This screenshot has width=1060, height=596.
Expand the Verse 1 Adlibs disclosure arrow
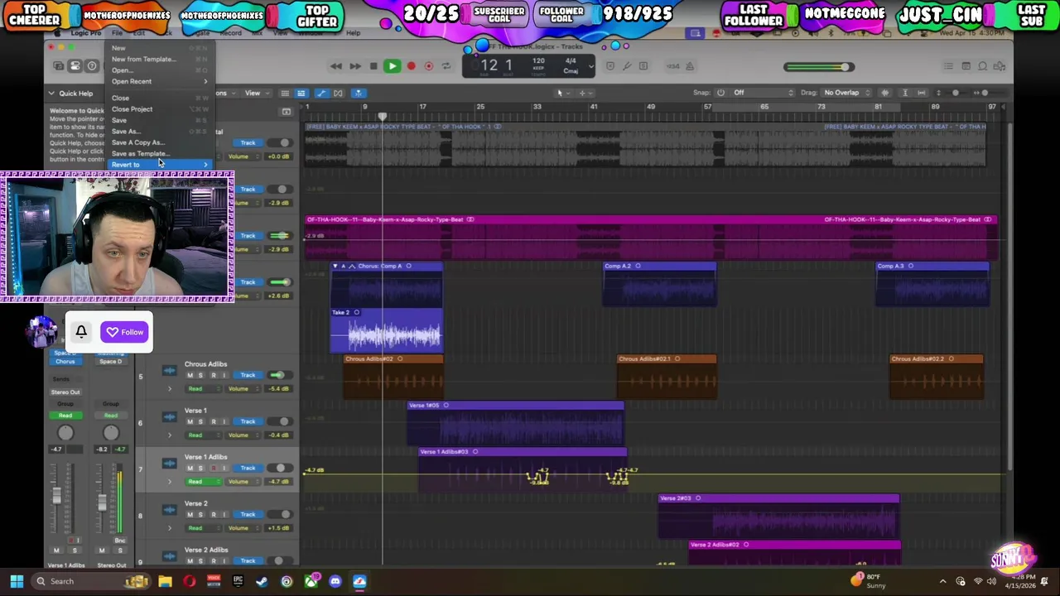coord(170,481)
